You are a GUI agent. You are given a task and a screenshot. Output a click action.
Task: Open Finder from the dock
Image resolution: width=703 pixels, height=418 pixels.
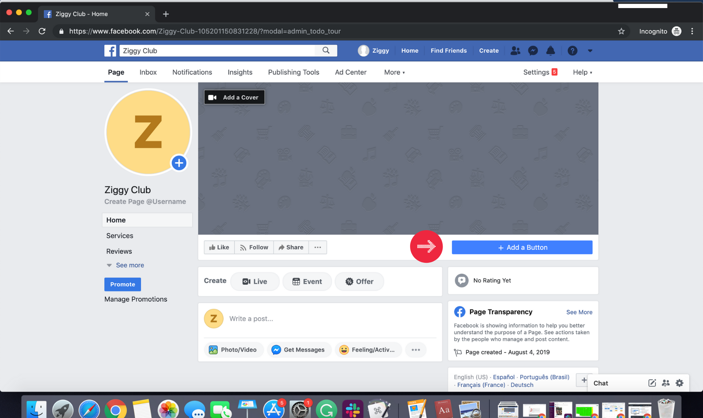37,410
